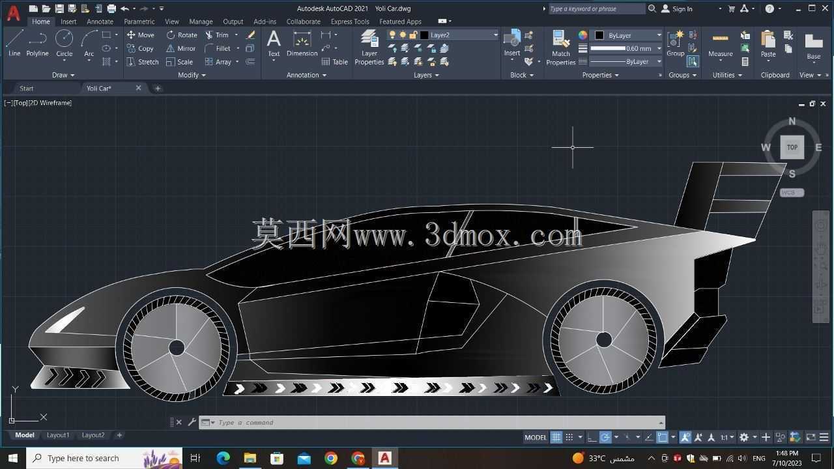
Task: Toggle annotation objects visibility in status bar
Action: (685, 437)
